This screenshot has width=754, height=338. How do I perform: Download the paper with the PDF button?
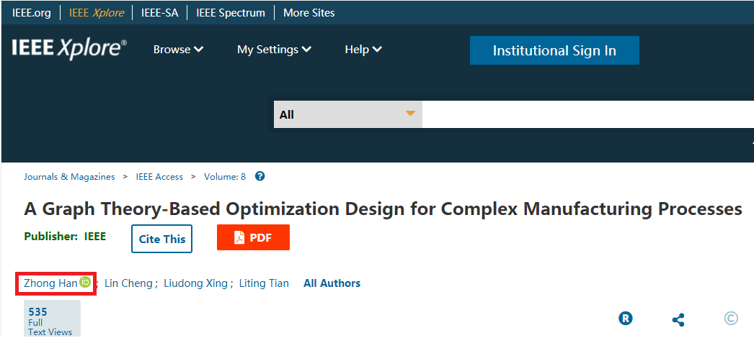[254, 237]
